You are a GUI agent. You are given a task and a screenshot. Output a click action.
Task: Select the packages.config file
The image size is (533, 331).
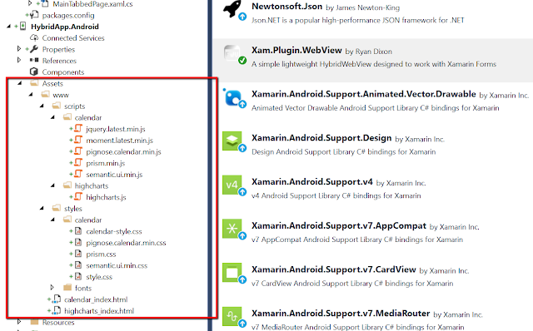[x=68, y=15]
